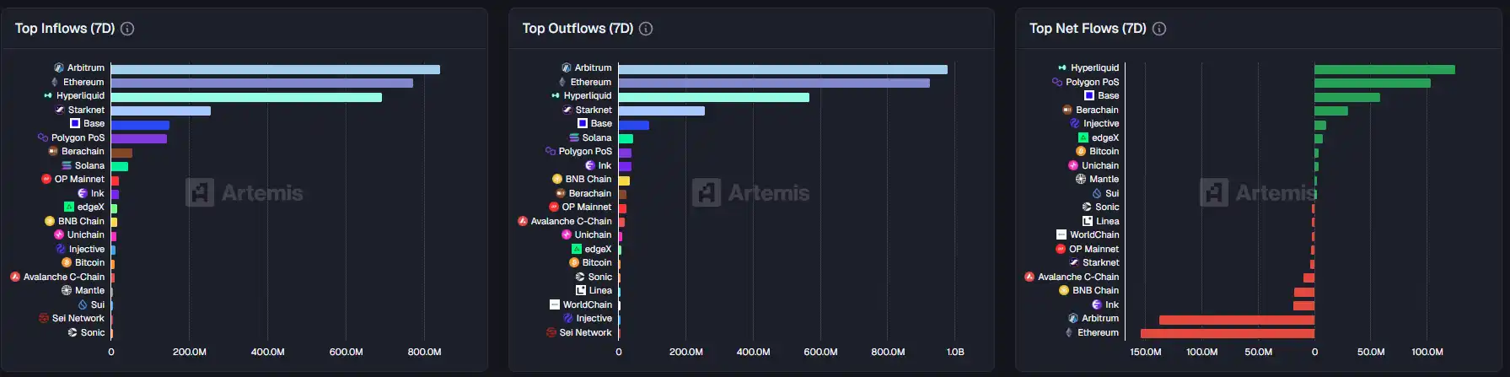This screenshot has width=1510, height=377.
Task: Open info icon next to Top Net Flows (7D)
Action: (1159, 29)
